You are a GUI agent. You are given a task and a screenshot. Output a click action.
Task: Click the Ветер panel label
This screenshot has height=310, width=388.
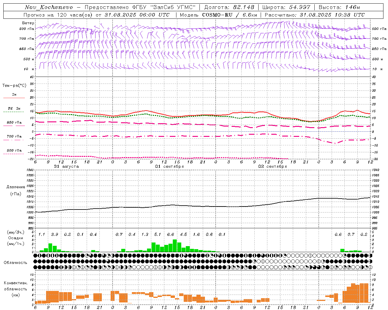(x=28, y=23)
